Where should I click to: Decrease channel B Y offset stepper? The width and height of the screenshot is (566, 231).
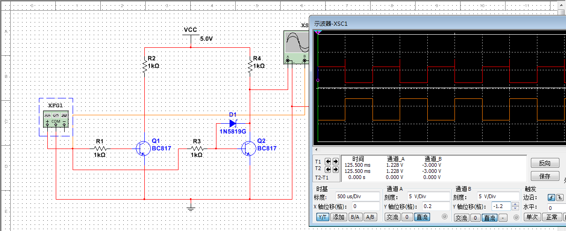(x=515, y=209)
